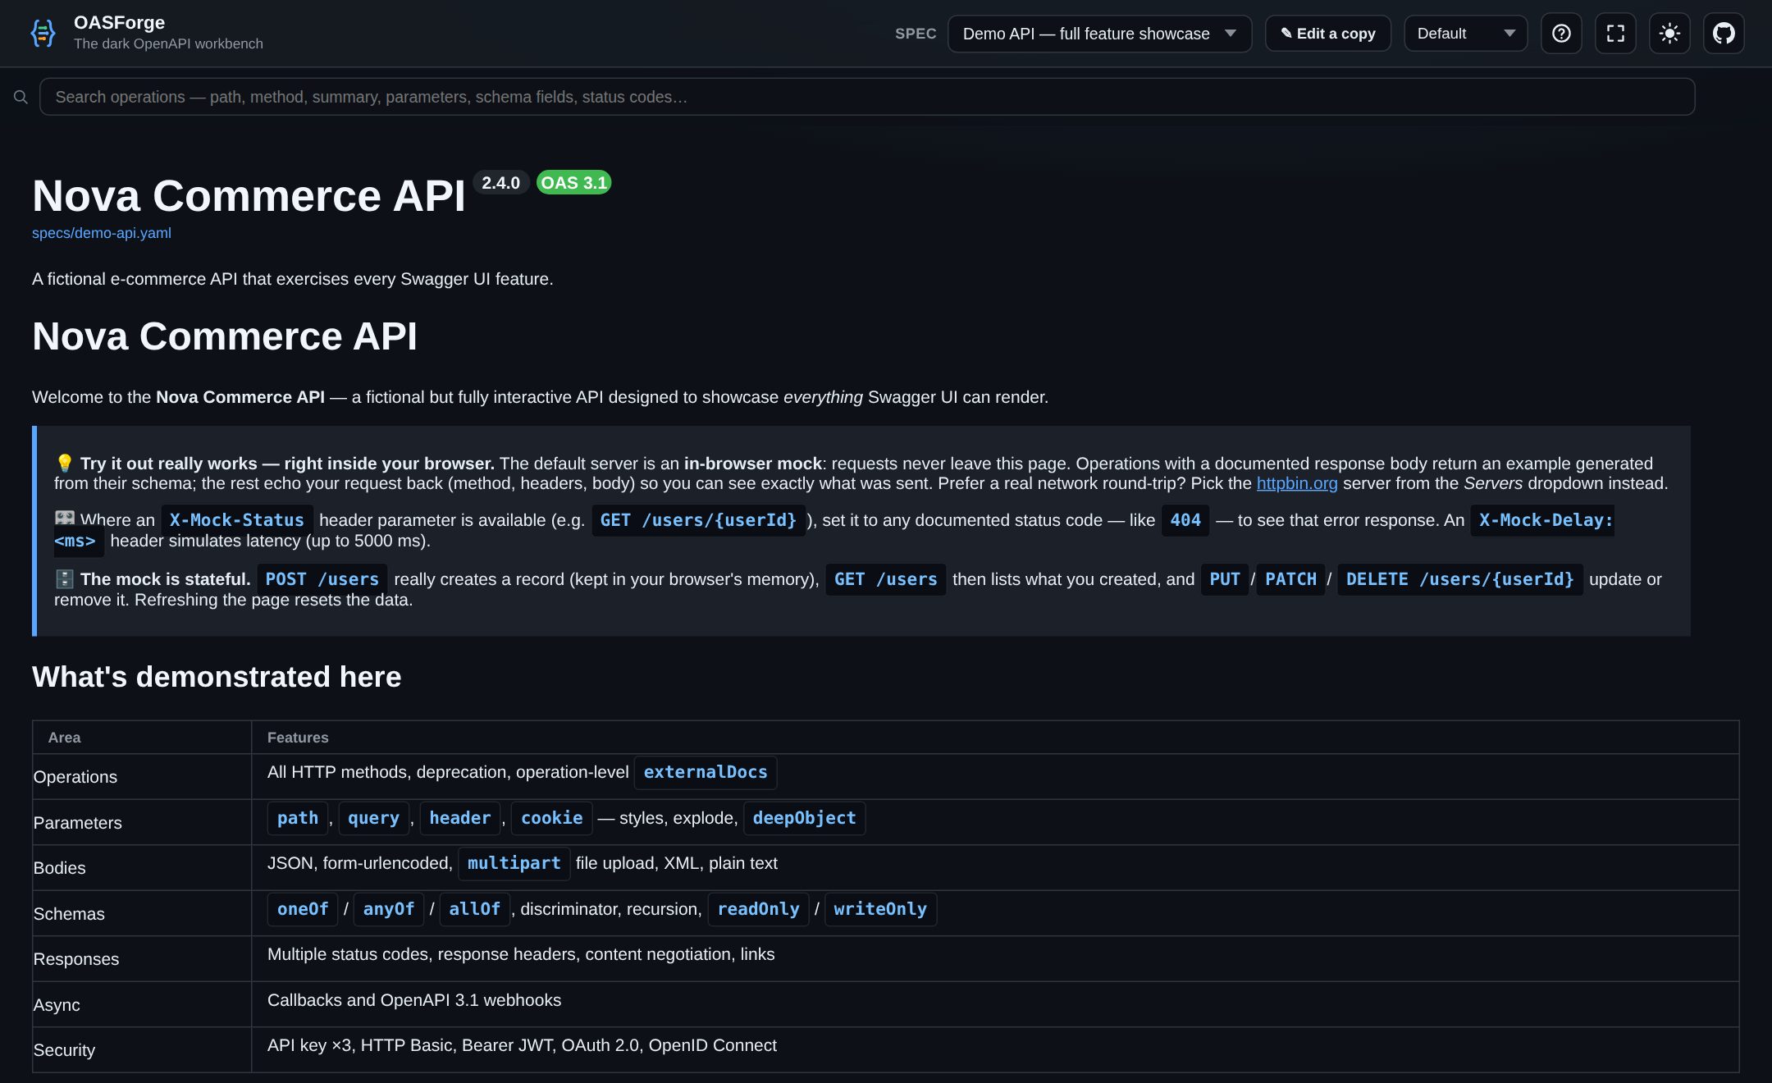Click the GET /users code snippet
This screenshot has width=1772, height=1083.
[885, 579]
